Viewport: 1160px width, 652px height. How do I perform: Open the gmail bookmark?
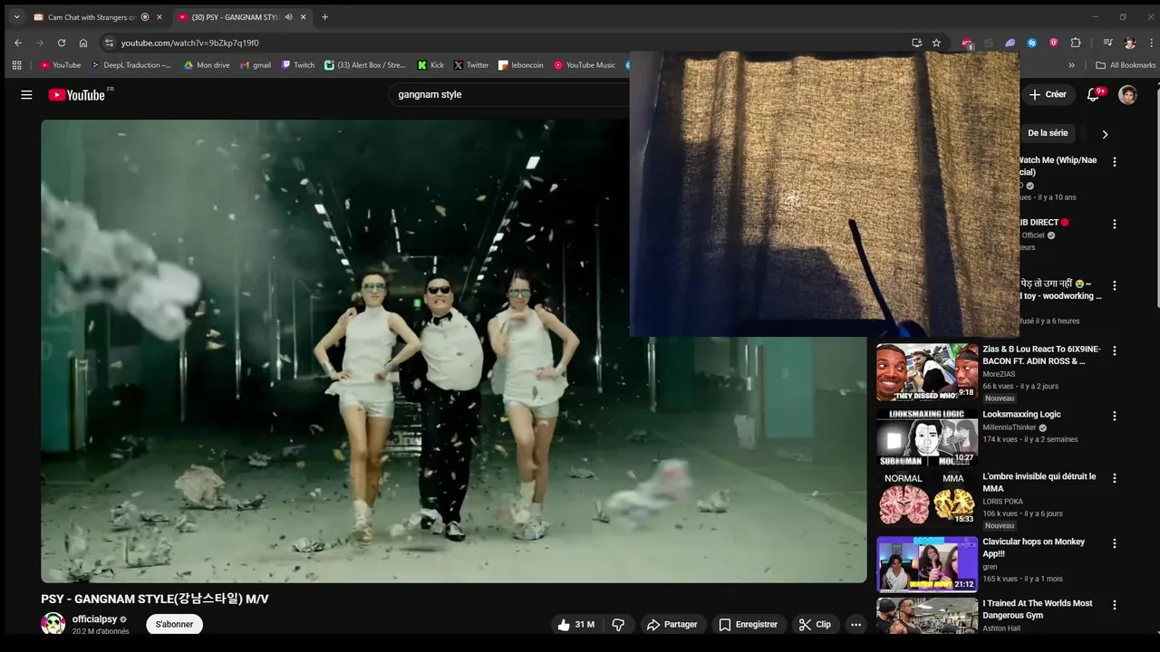click(x=255, y=65)
